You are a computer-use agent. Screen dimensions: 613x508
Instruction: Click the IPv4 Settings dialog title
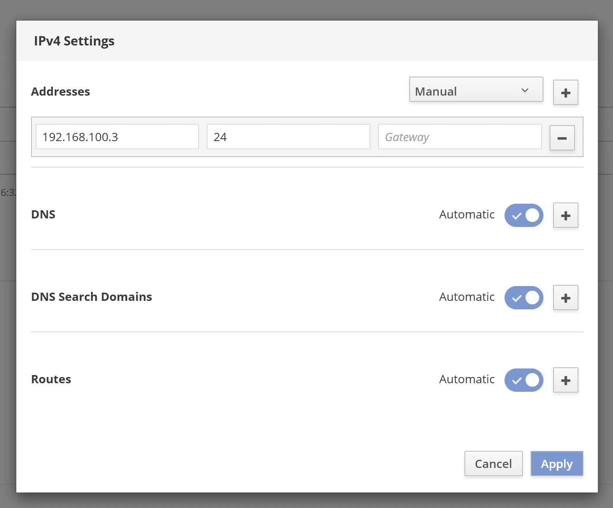tap(74, 41)
